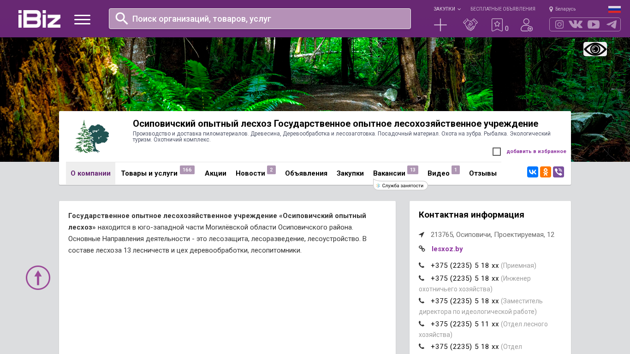Select the Акции tab
The image size is (630, 354).
pos(215,173)
